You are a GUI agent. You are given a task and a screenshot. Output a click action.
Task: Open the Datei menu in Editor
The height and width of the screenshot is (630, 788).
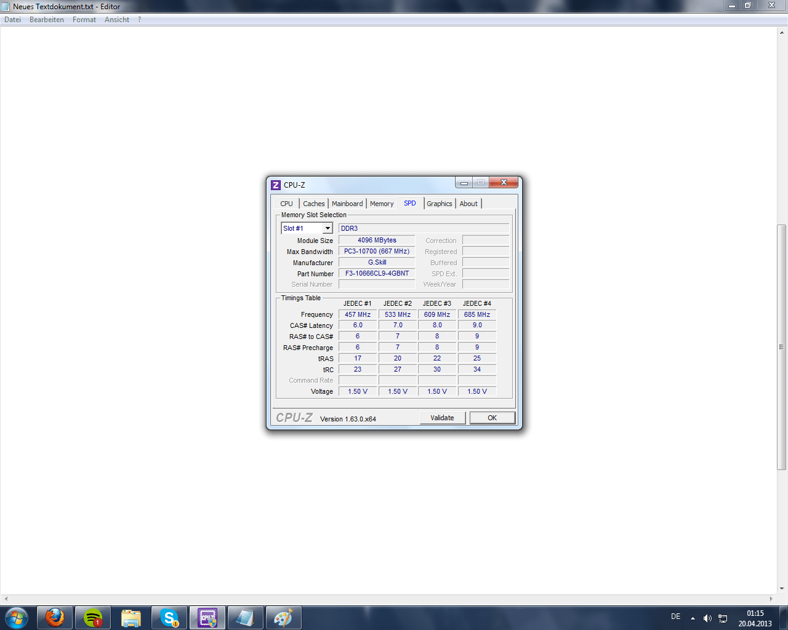[x=13, y=20]
